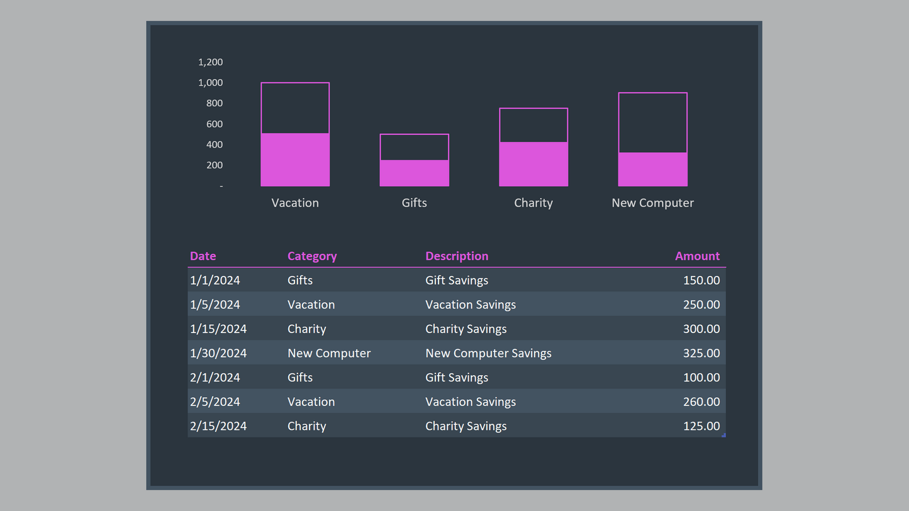Image resolution: width=909 pixels, height=511 pixels.
Task: Click the 1,200 value on chart axis
Action: (x=211, y=62)
